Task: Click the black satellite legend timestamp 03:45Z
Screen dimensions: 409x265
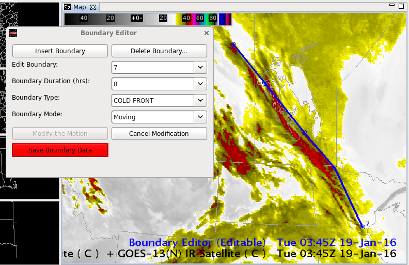Action: coord(337,254)
